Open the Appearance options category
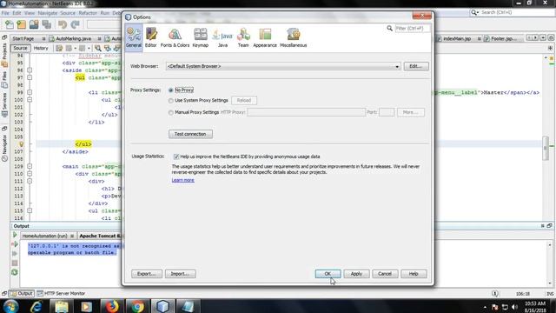This screenshot has height=313, width=556. coord(265,37)
